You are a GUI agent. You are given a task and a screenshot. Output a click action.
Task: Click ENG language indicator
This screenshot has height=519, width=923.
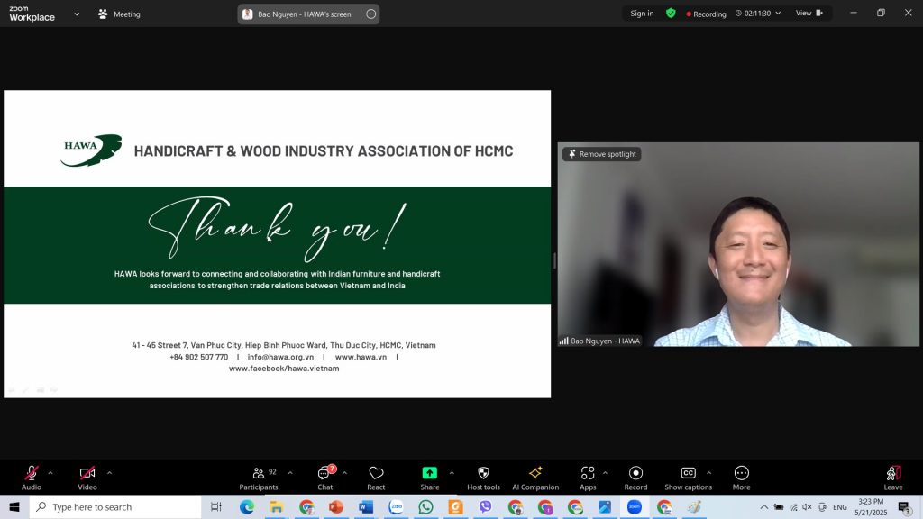pyautogui.click(x=840, y=507)
